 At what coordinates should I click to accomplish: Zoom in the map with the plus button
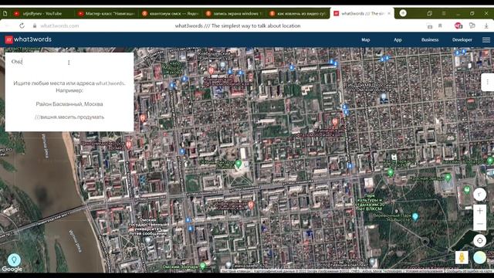click(479, 211)
